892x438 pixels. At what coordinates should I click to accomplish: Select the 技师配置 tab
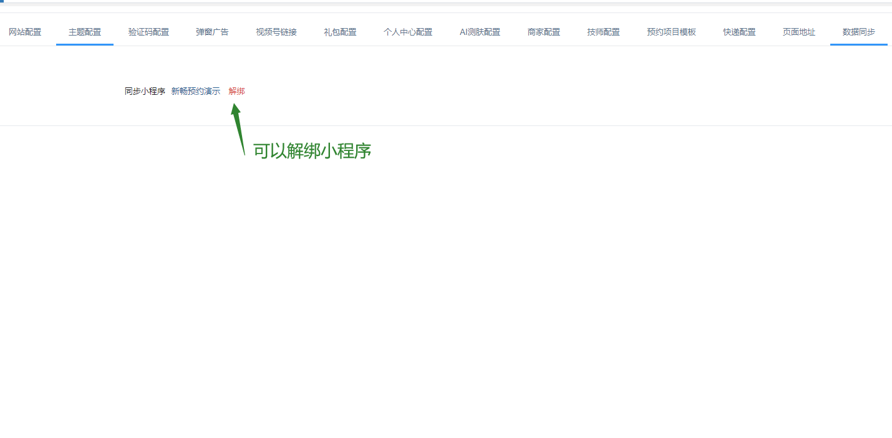tap(603, 32)
